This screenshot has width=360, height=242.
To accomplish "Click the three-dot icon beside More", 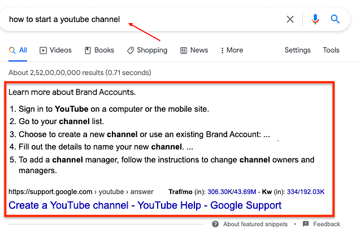I will [x=222, y=50].
